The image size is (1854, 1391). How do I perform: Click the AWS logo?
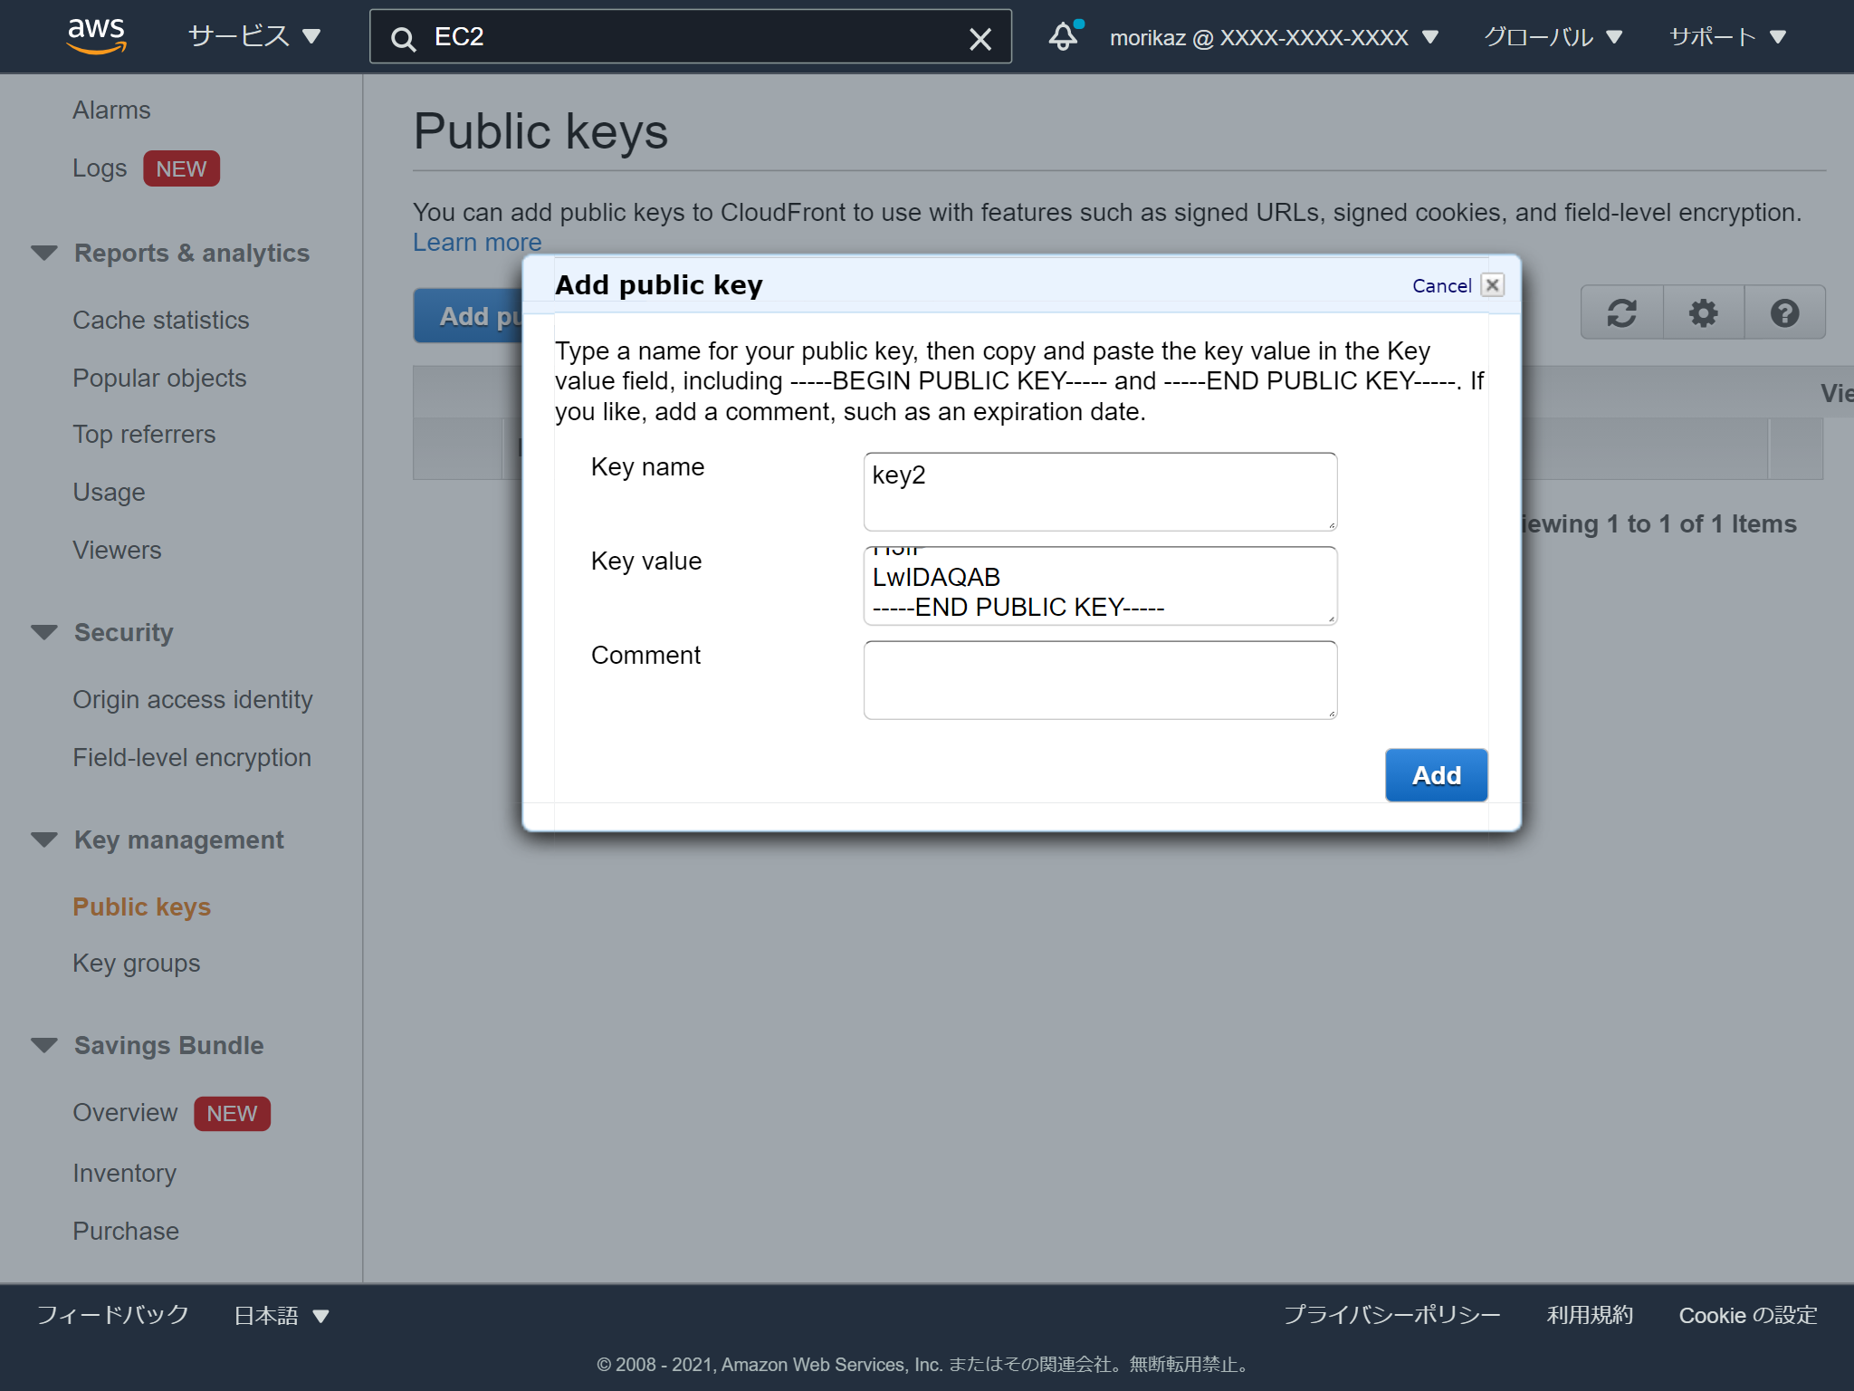coord(96,35)
